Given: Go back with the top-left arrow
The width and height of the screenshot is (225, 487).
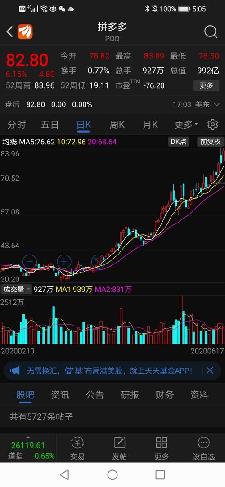Looking at the screenshot, I should pos(9,31).
